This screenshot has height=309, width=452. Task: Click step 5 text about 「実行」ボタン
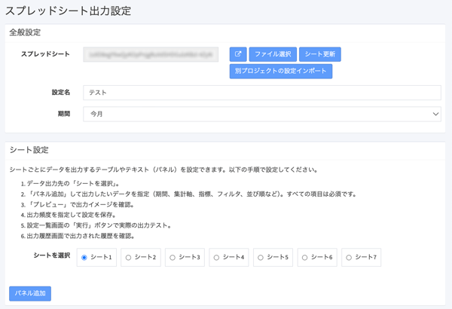(x=96, y=225)
